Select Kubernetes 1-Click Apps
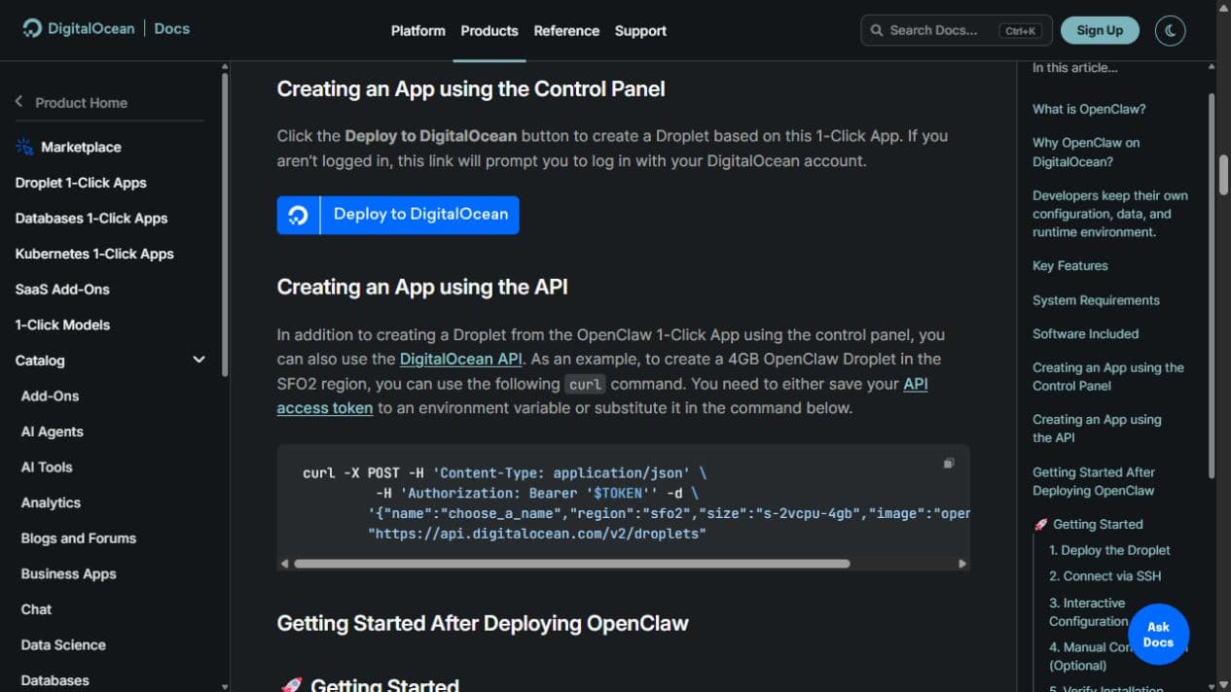 click(94, 254)
